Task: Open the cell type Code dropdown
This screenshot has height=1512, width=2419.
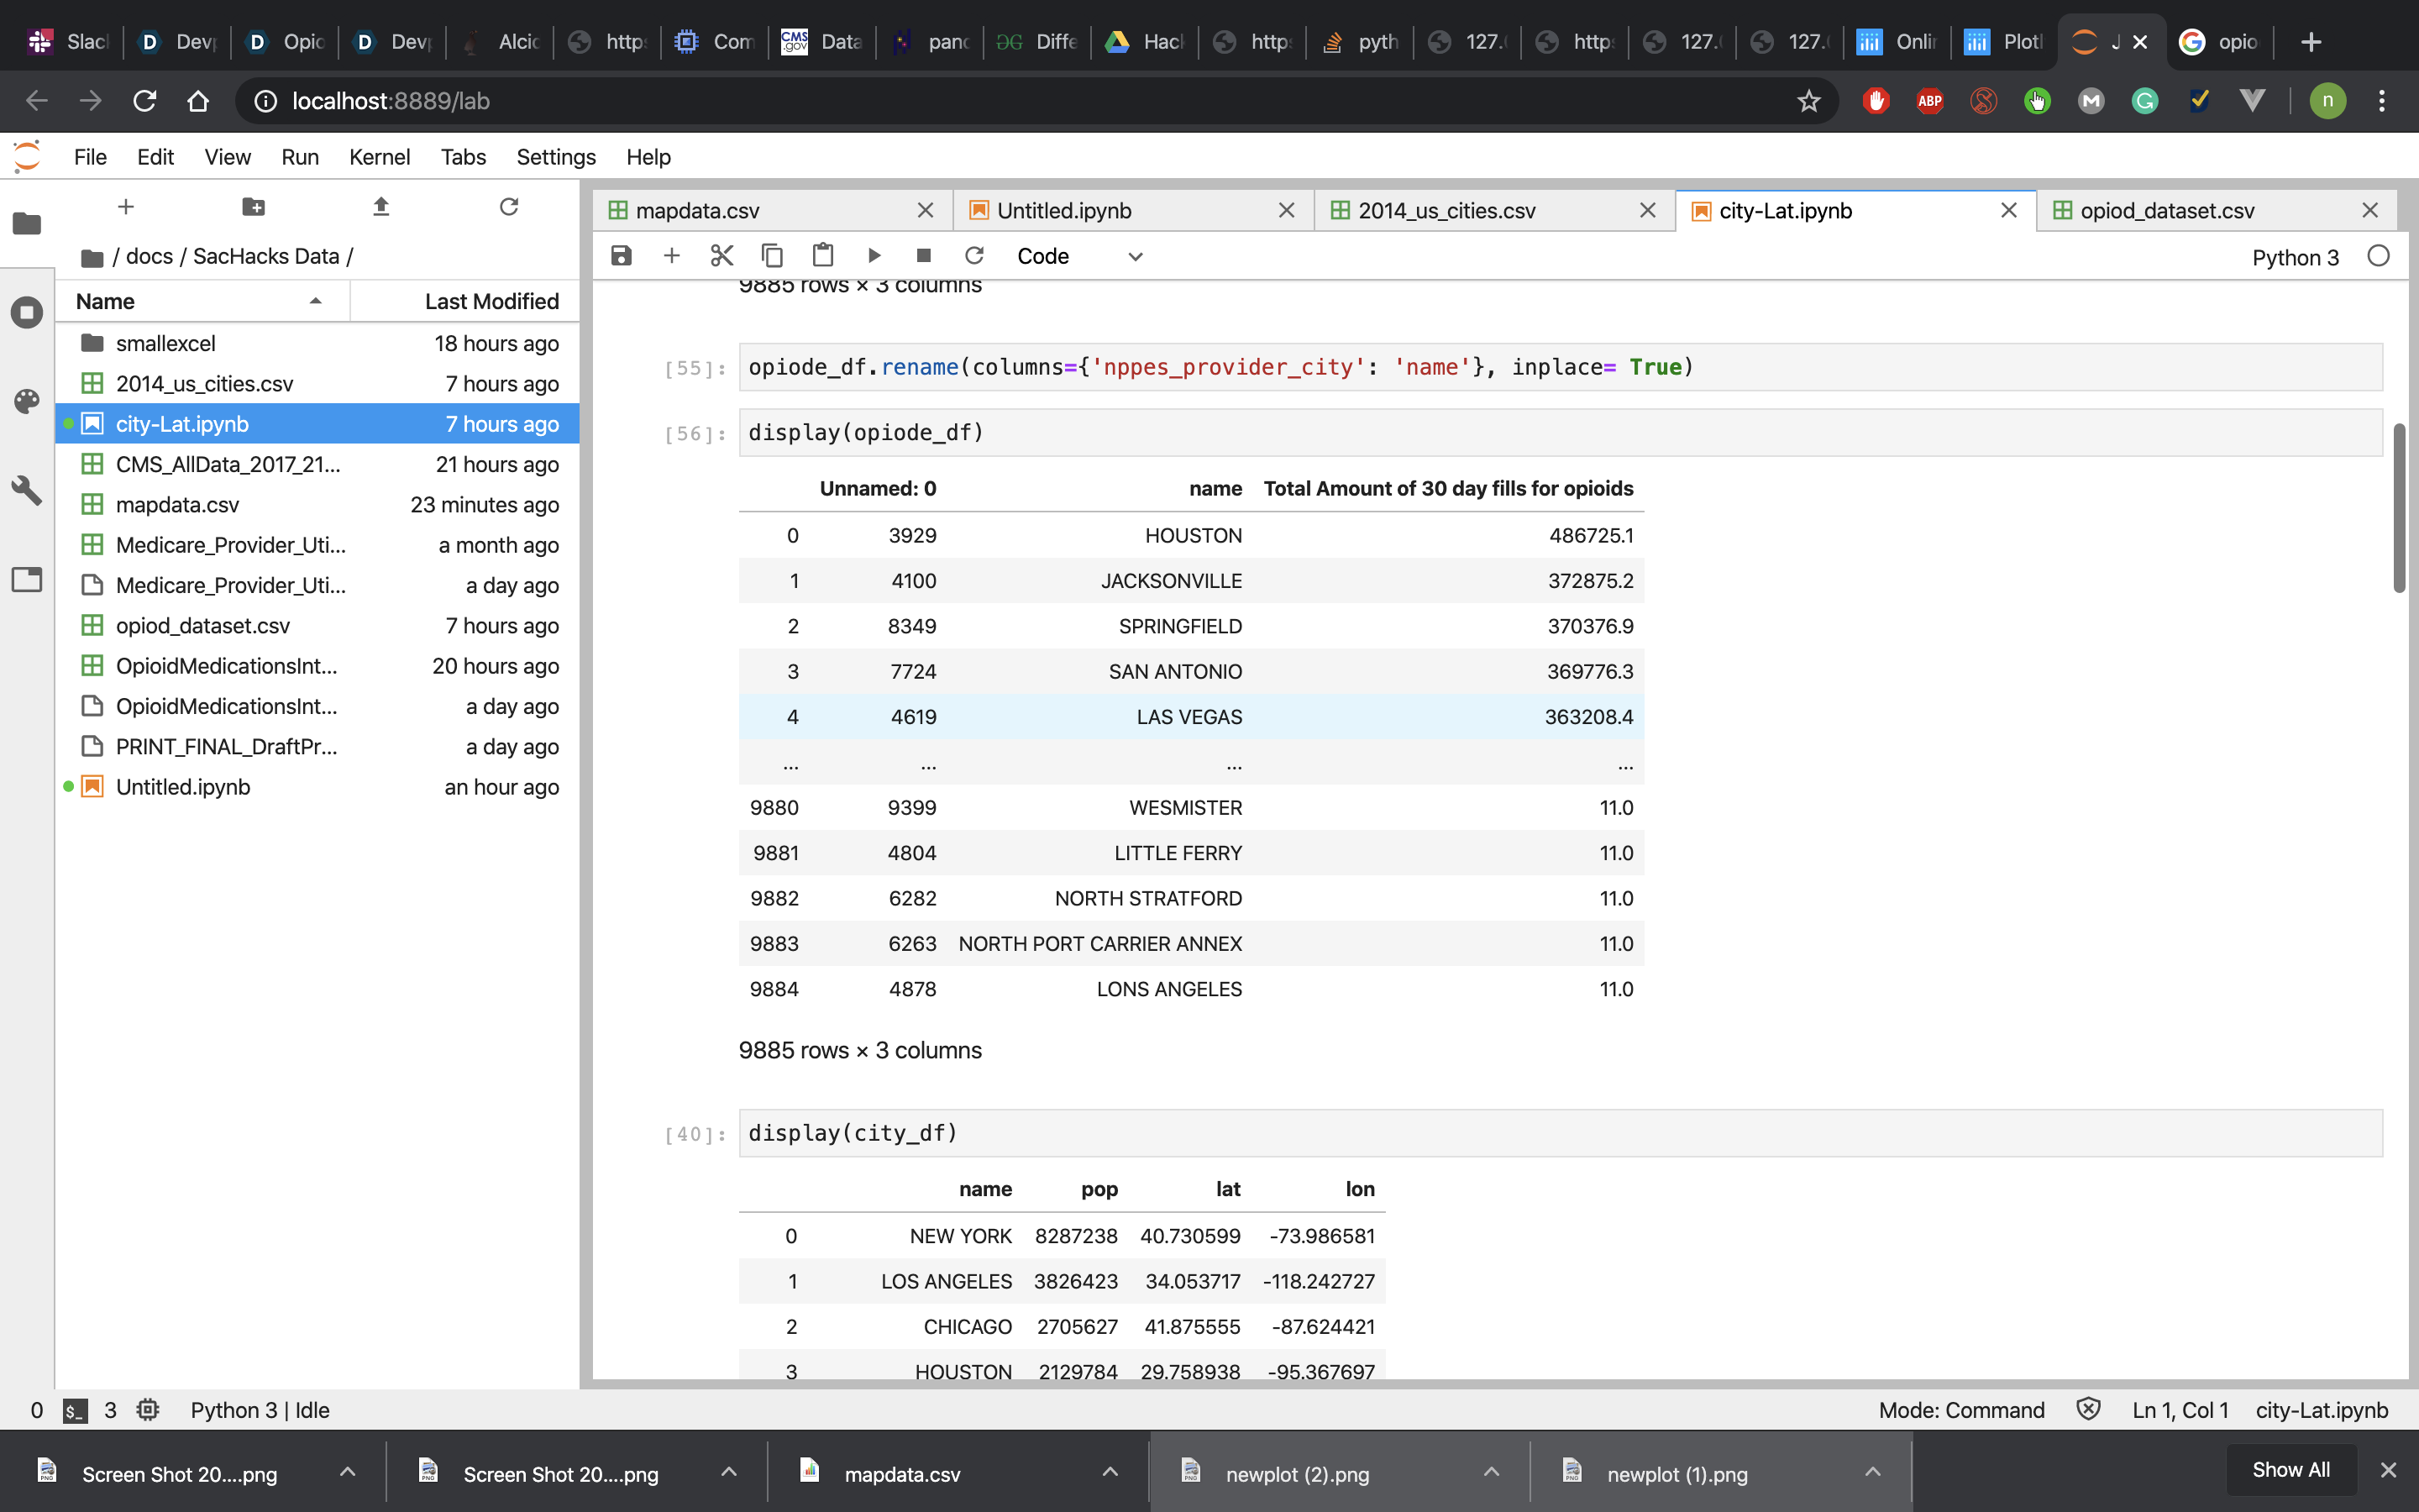Action: pos(1079,256)
